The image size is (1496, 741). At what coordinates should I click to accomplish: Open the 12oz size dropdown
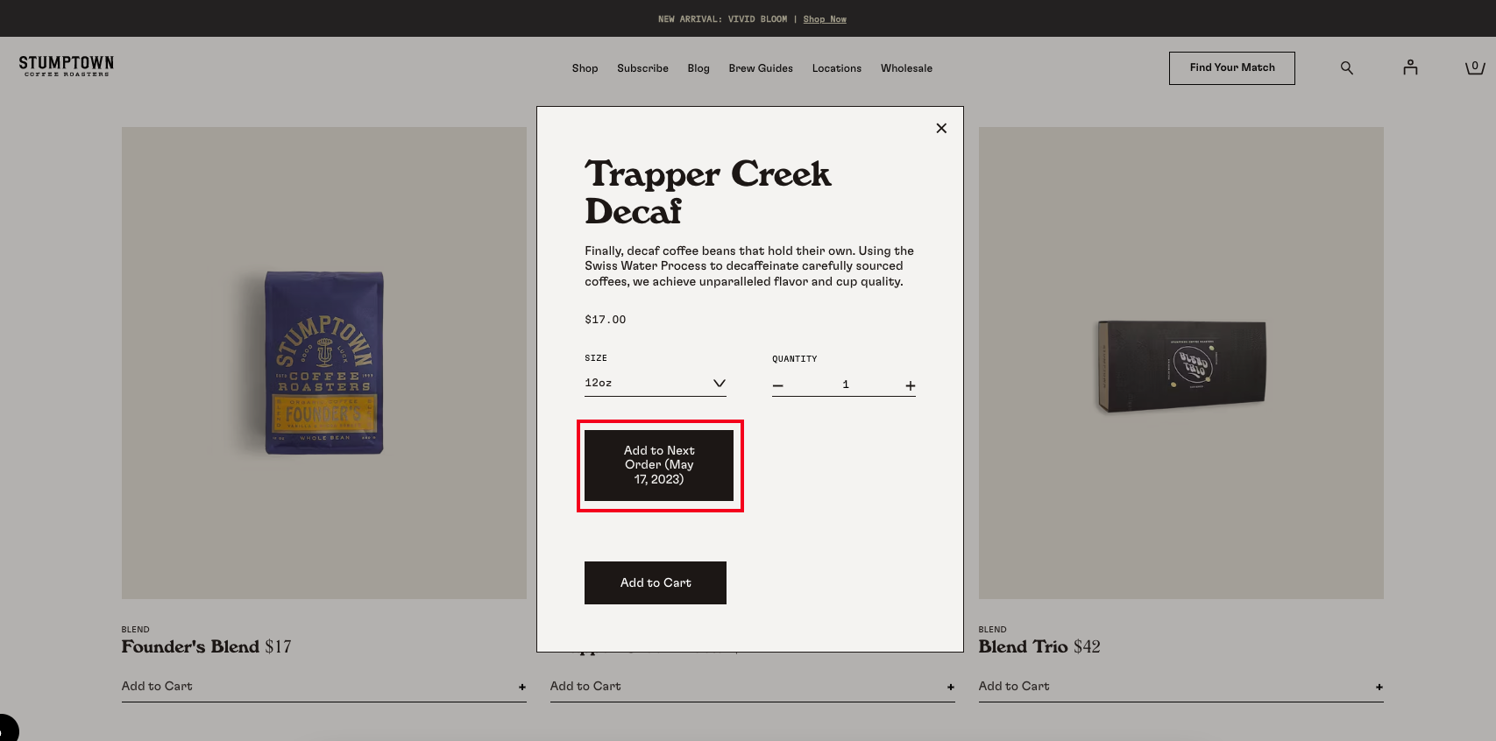click(x=656, y=384)
